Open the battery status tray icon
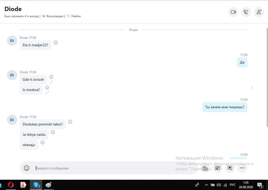The image size is (268, 190). tap(212, 185)
